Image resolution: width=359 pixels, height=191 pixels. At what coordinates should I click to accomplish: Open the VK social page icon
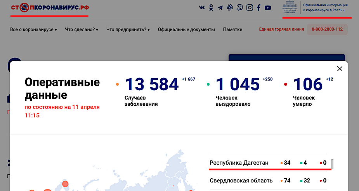coord(202,7)
